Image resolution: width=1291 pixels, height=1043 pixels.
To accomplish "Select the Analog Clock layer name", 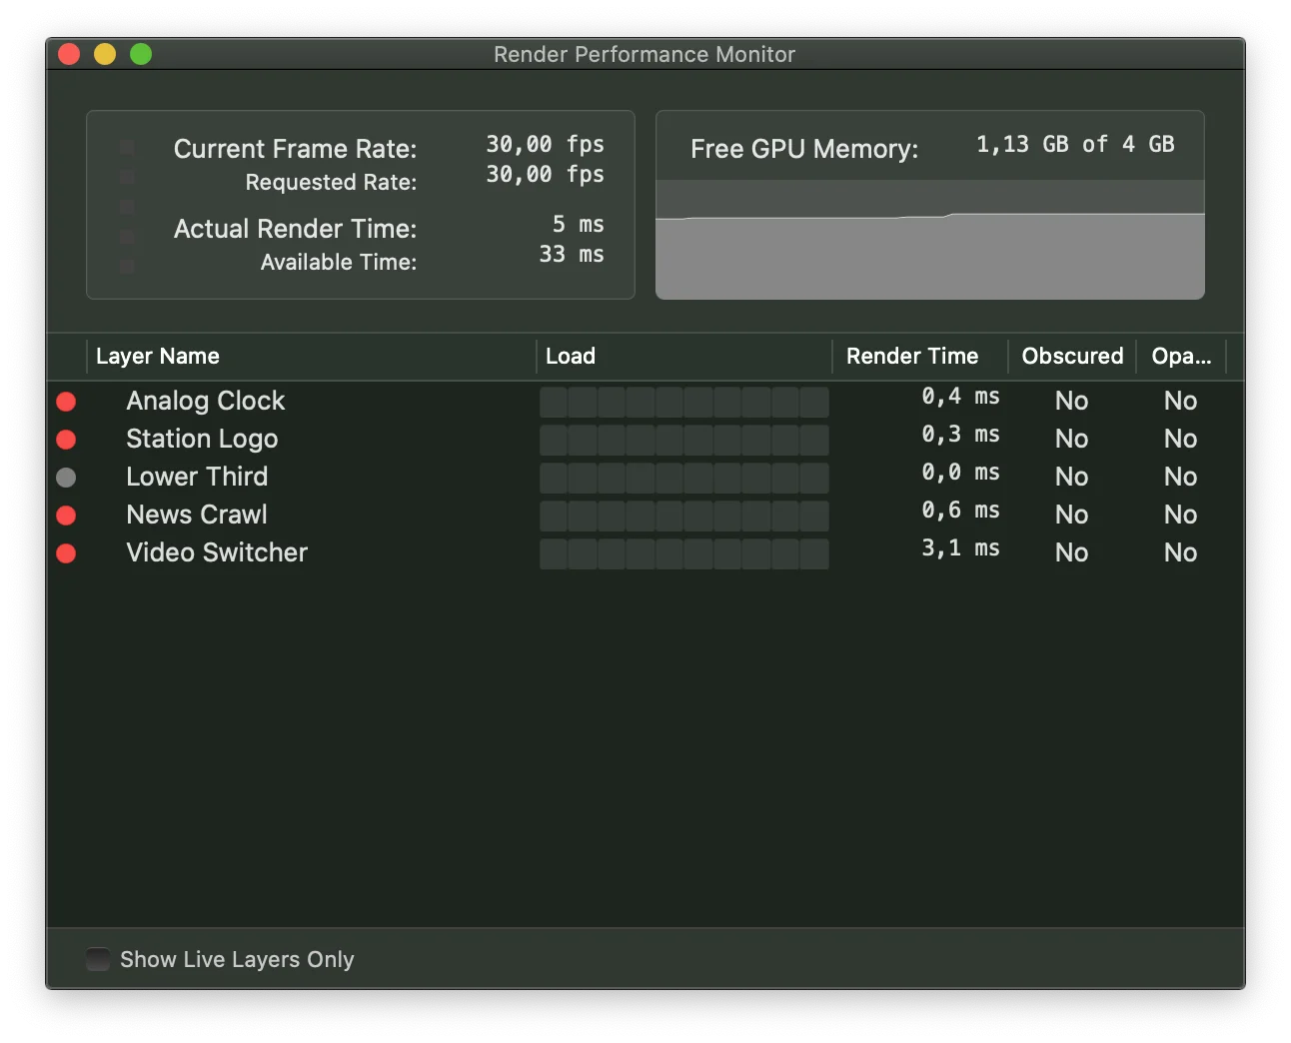I will click(x=206, y=402).
